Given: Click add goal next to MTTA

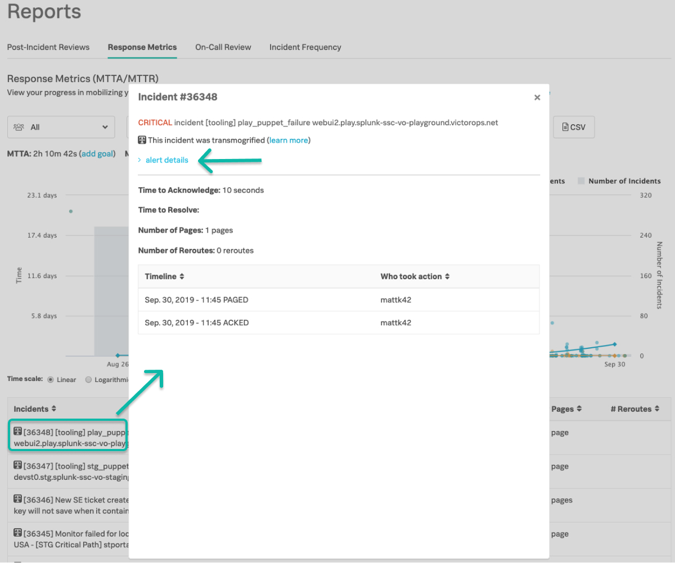Looking at the screenshot, I should pos(98,153).
